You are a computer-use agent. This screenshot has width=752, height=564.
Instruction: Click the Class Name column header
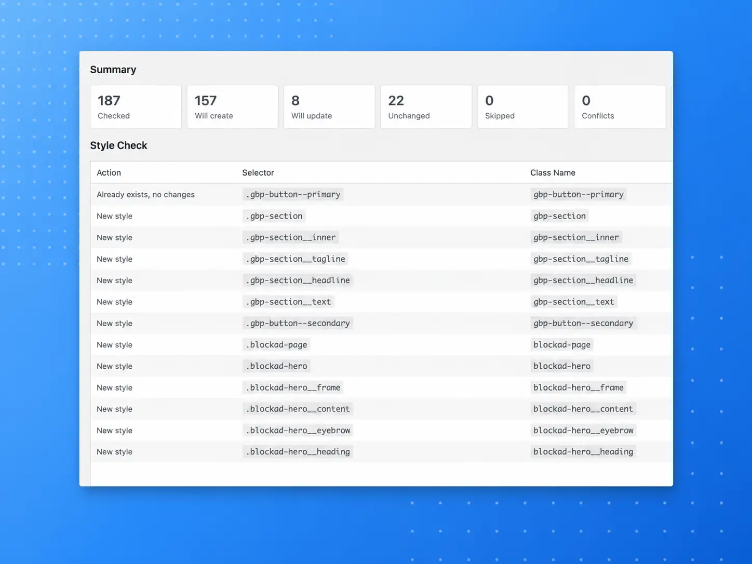553,172
